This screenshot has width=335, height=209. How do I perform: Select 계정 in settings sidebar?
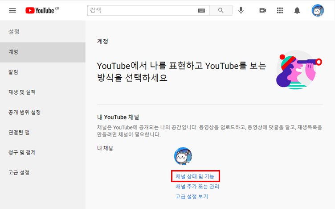pos(43,52)
